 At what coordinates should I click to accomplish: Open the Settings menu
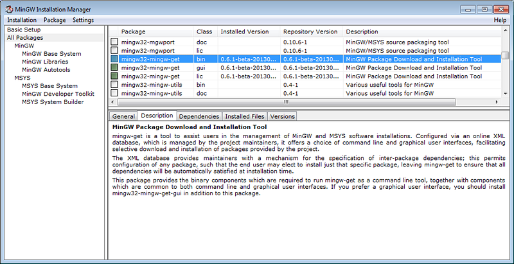pos(84,20)
